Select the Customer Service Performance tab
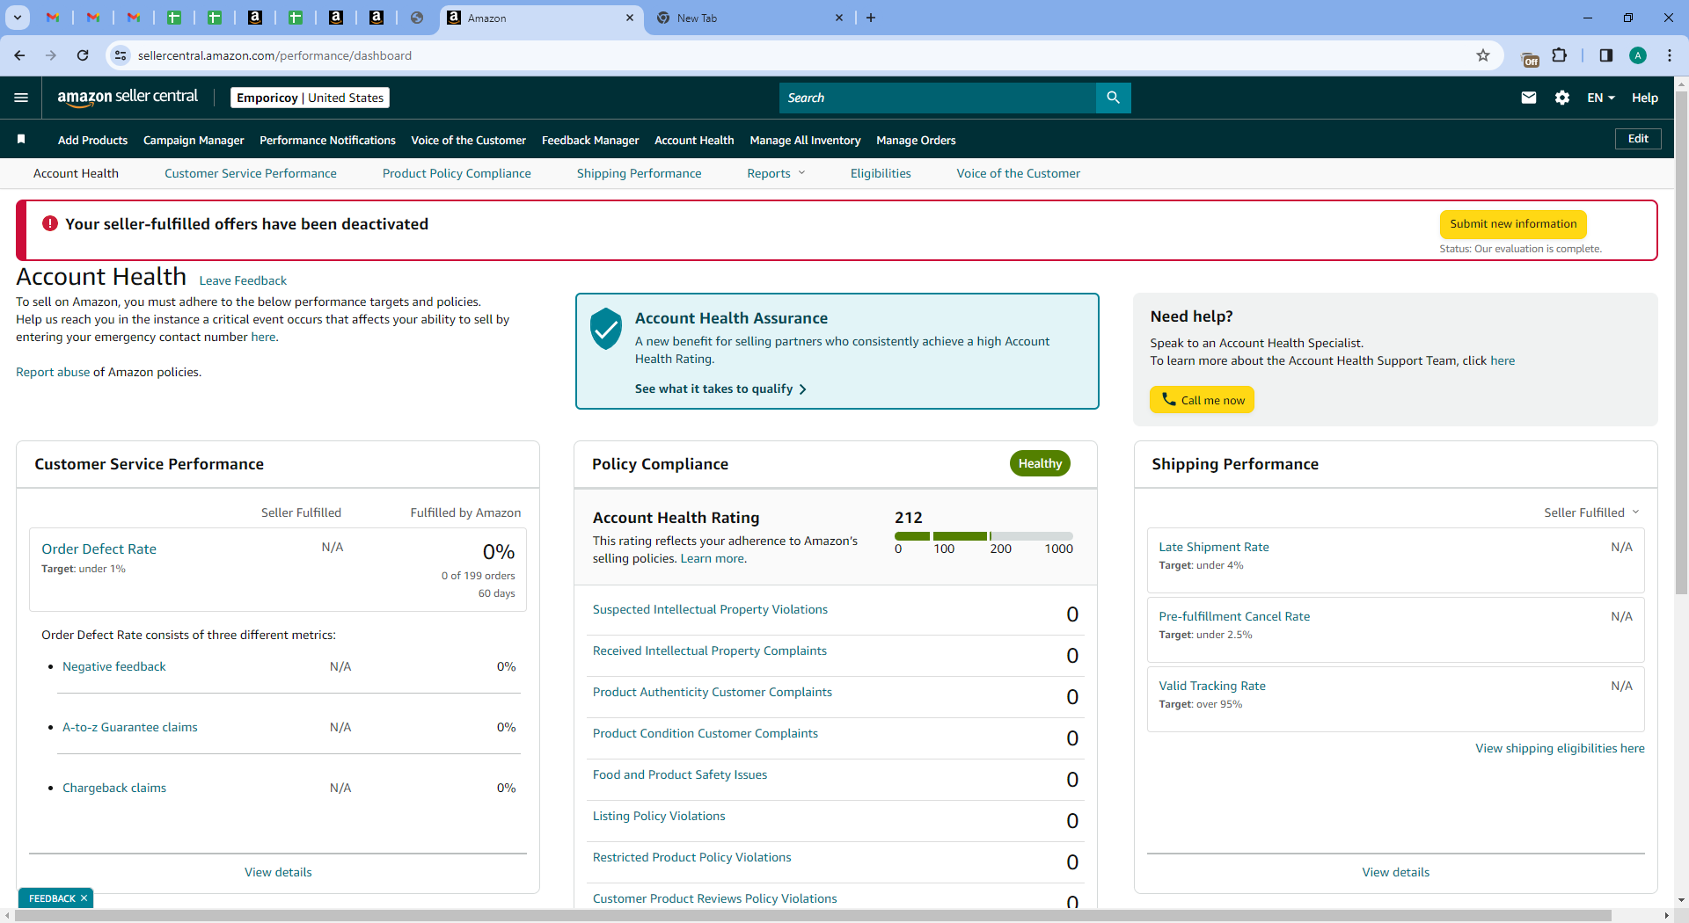This screenshot has height=923, width=1689. [251, 173]
